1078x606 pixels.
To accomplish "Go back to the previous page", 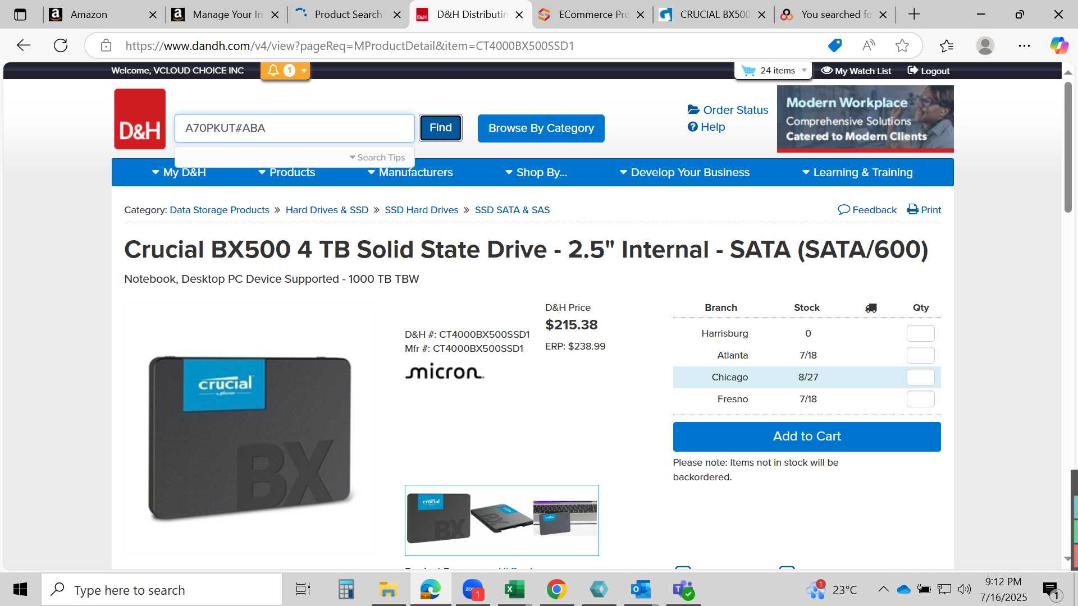I will (24, 45).
